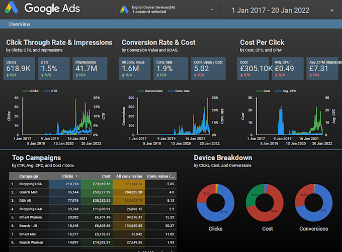
Task: Select the Conv. value / cost 5.02 scorecard
Action: [x=208, y=69]
